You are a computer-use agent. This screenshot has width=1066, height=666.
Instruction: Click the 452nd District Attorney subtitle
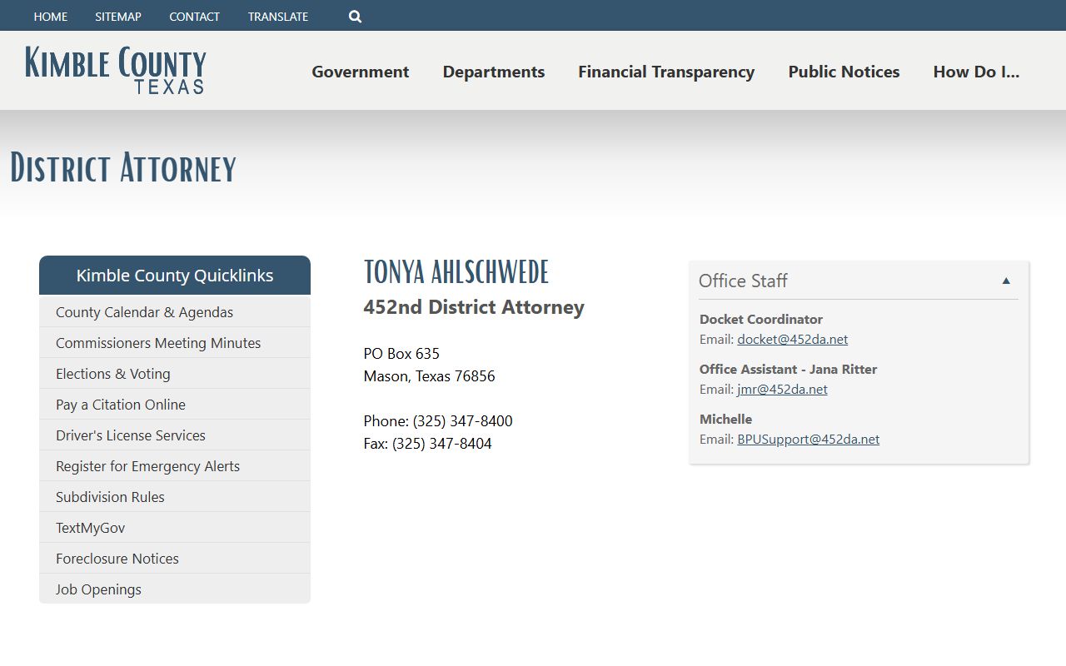click(474, 307)
